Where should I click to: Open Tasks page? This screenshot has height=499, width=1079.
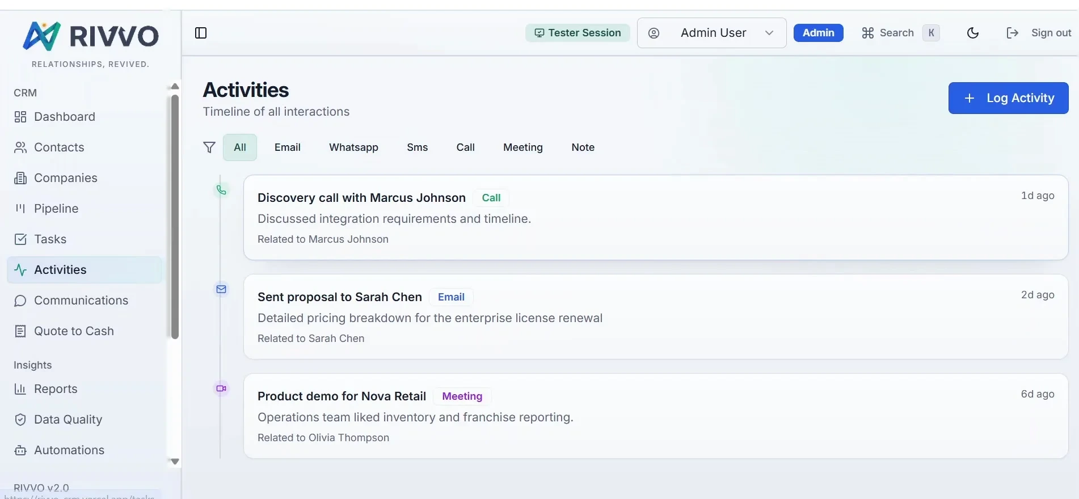click(x=85, y=239)
